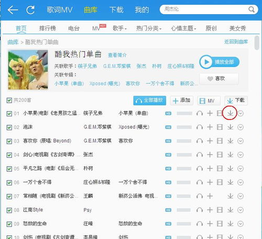Click the 播放全部 play all button
The image size is (262, 239).
pyautogui.click(x=220, y=62)
